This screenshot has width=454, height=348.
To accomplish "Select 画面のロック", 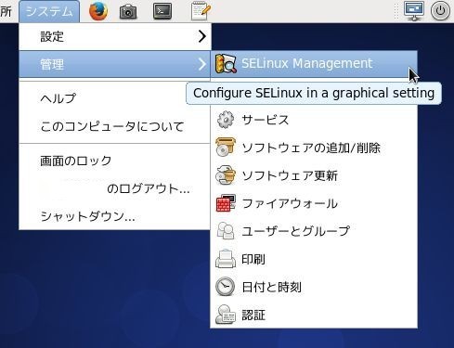I will pyautogui.click(x=115, y=161).
